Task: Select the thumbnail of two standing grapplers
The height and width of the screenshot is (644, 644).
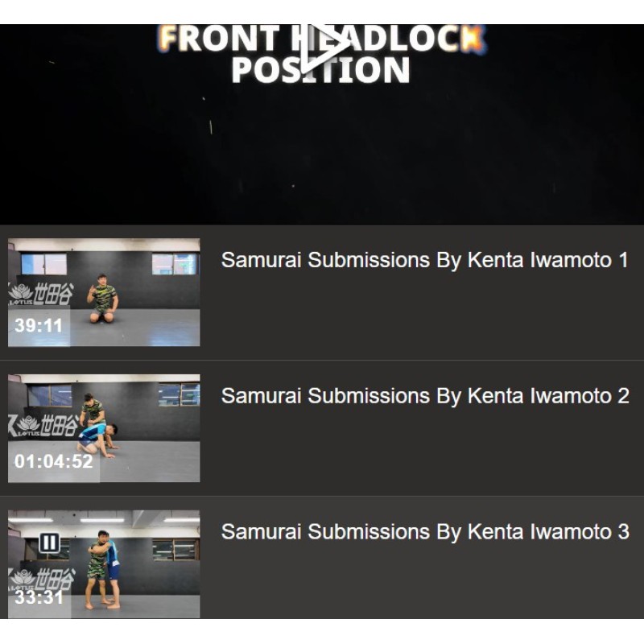Action: click(104, 564)
